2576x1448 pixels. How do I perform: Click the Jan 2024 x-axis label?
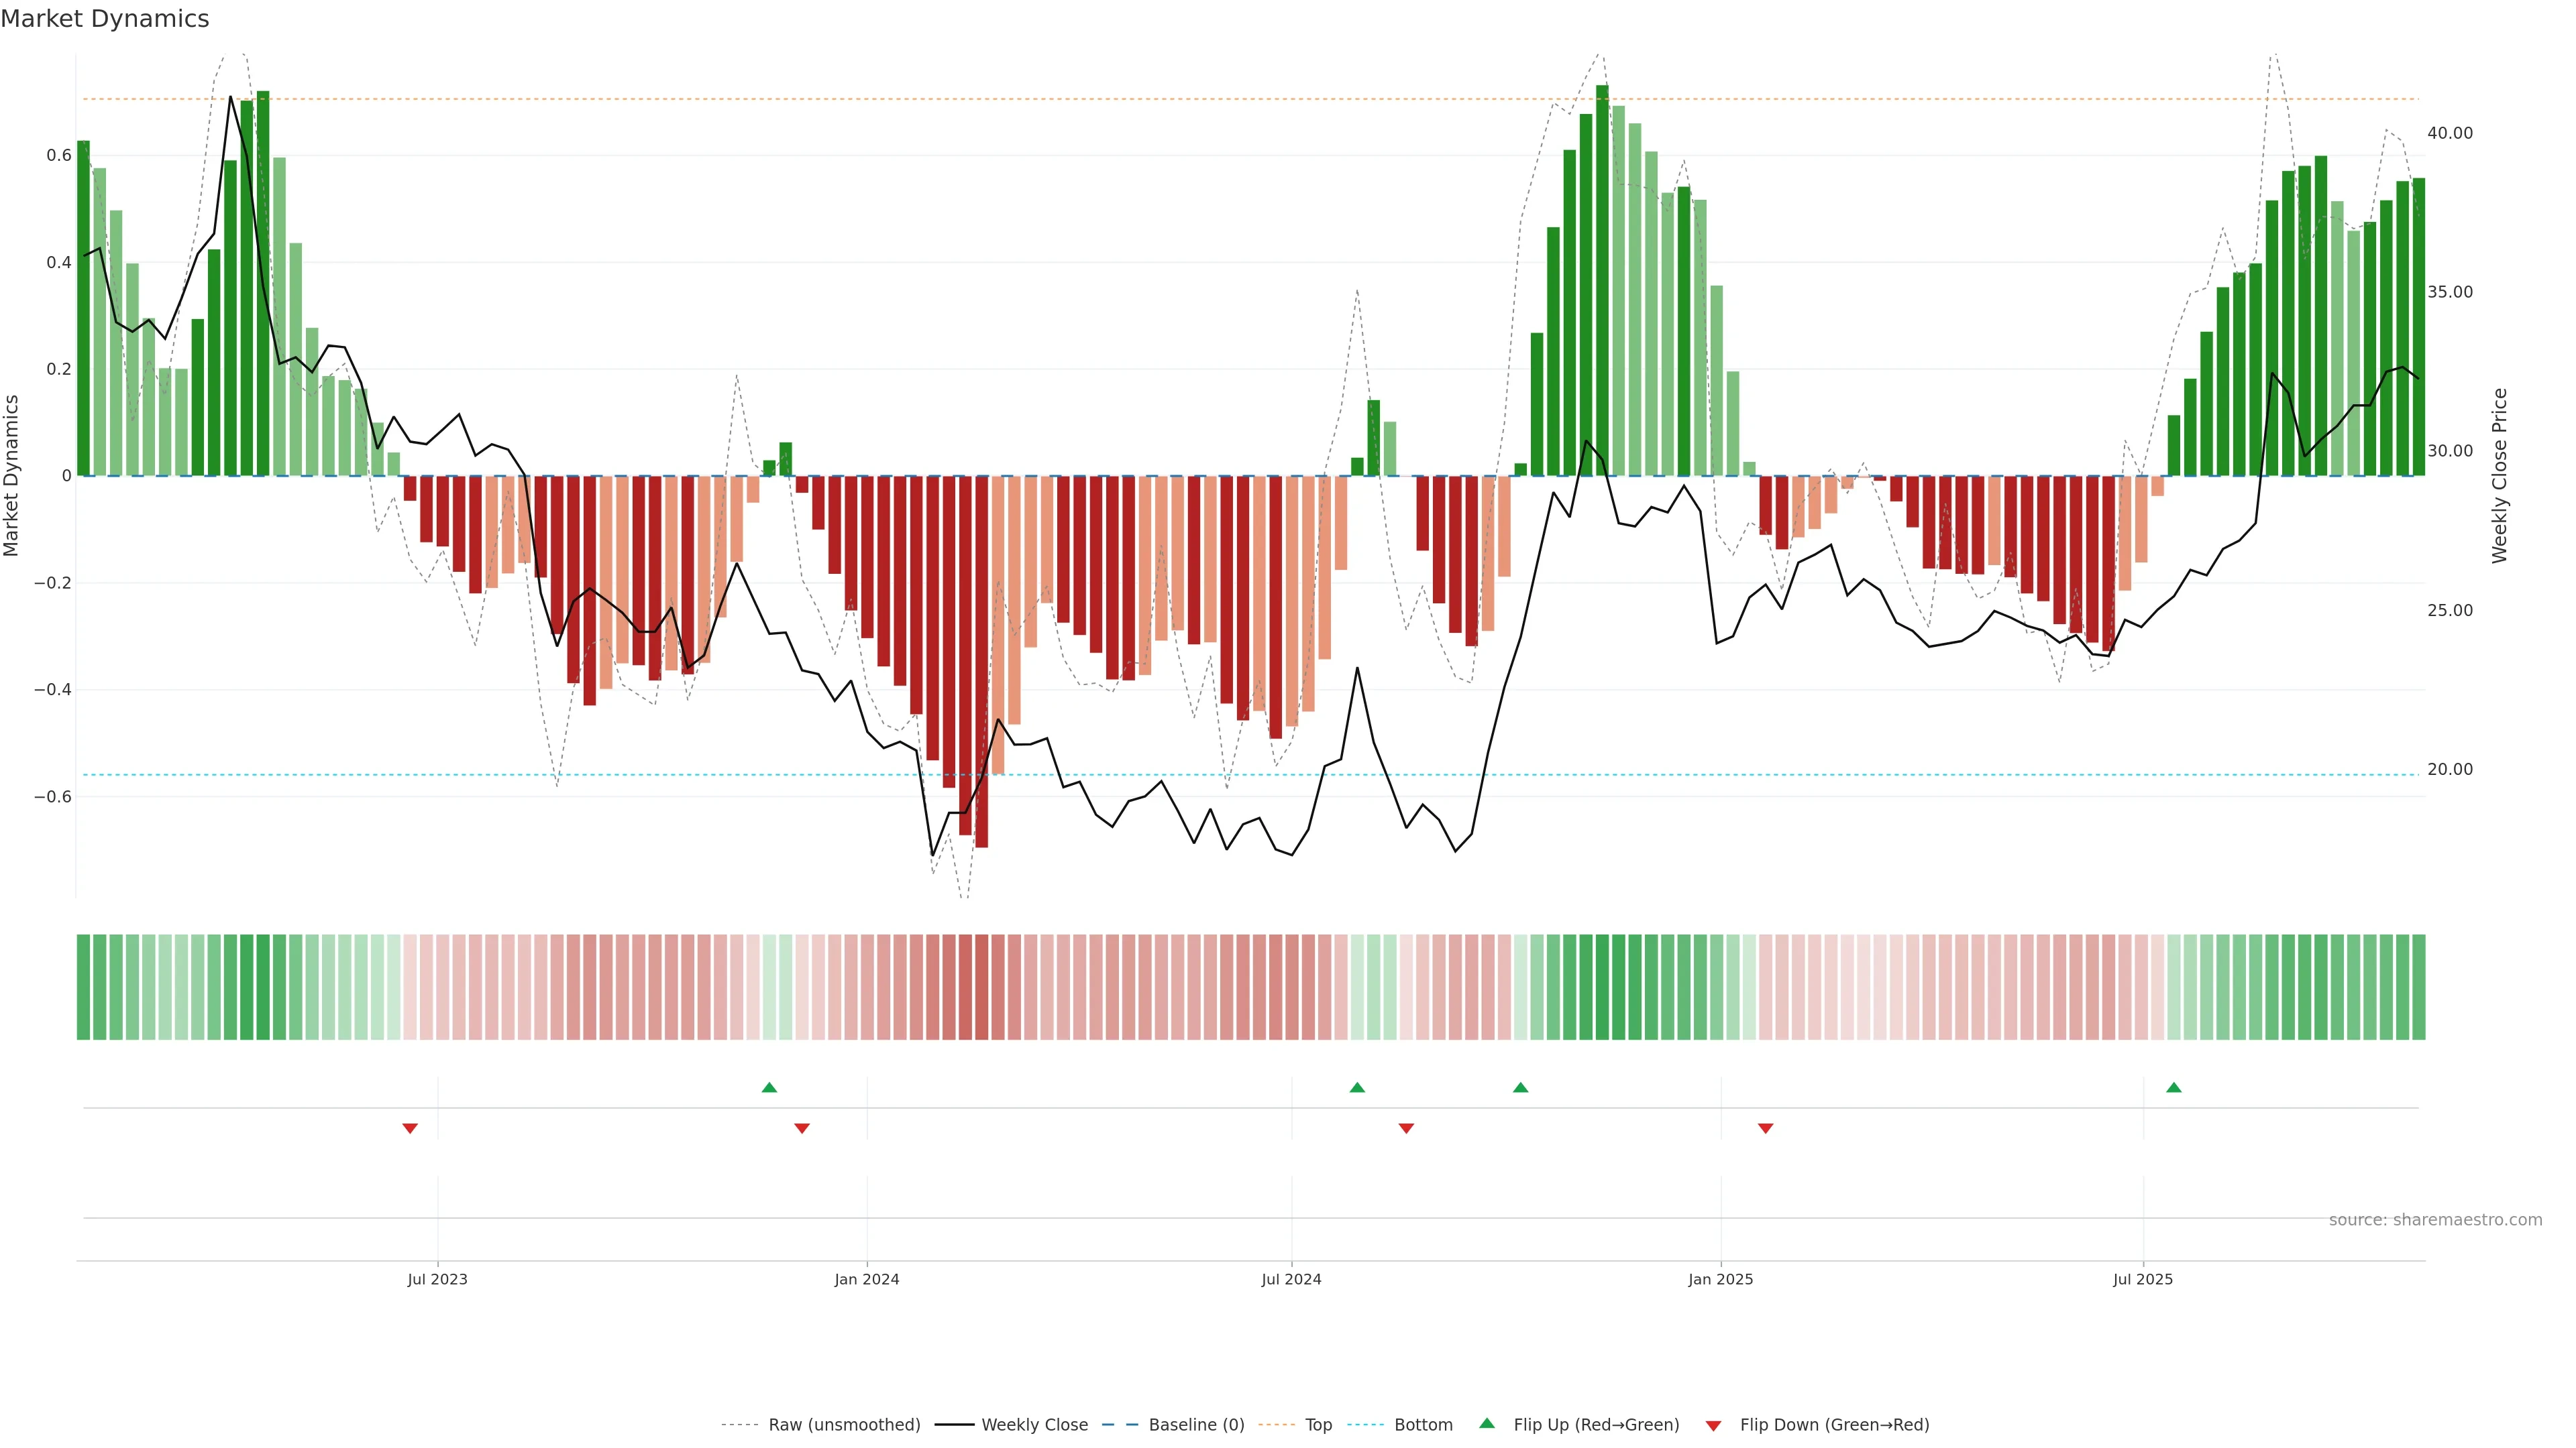point(867,1279)
